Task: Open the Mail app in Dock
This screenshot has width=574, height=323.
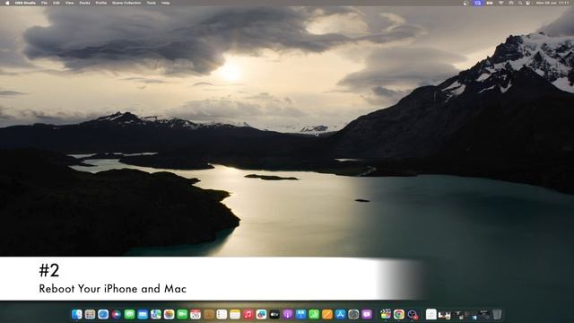Action: [x=143, y=314]
